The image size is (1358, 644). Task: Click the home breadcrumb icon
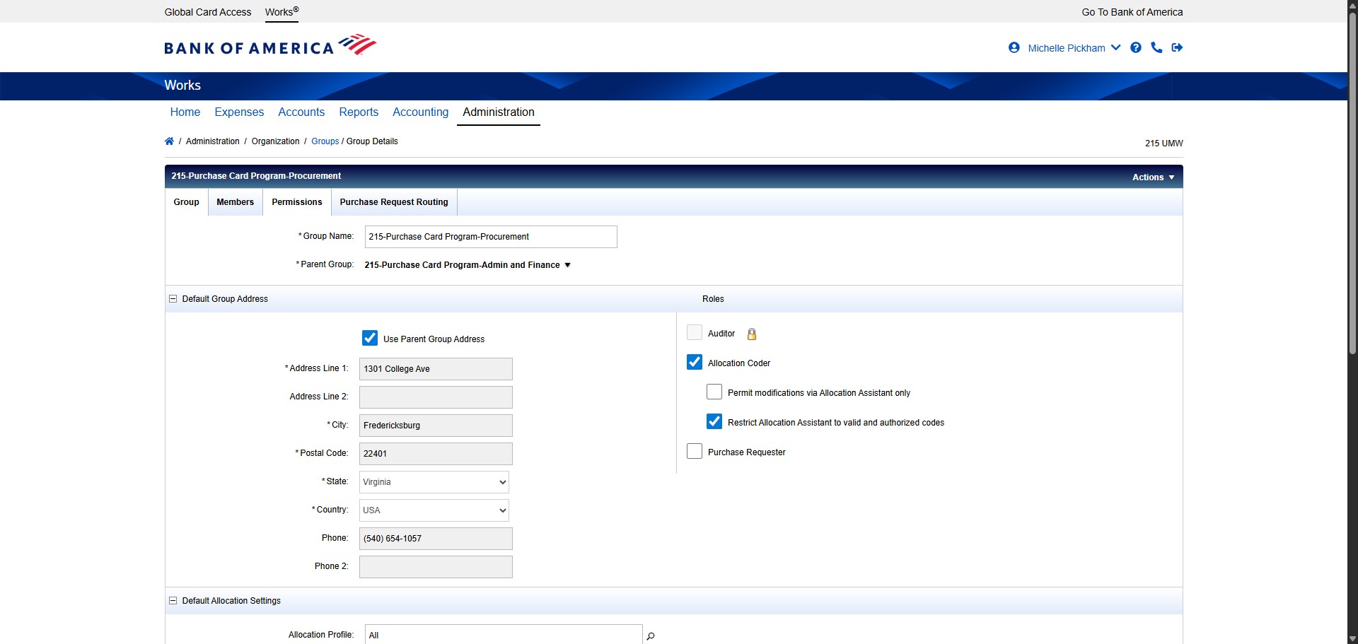click(169, 141)
